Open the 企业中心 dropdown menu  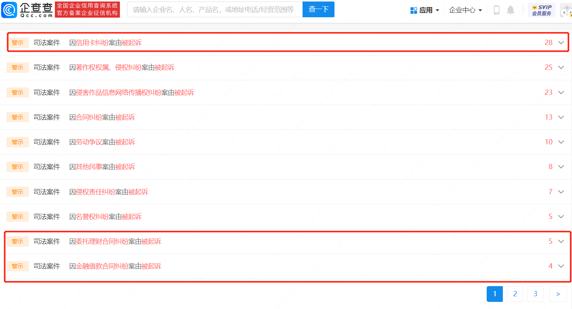[465, 10]
